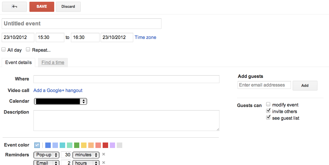Image resolution: width=329 pixels, height=165 pixels.
Task: Delete the Email reminder using its X icon
Action: pyautogui.click(x=104, y=163)
